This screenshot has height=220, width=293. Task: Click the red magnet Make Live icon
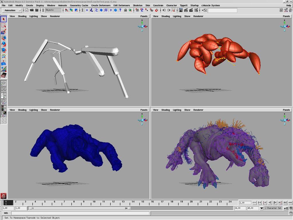(157, 10)
